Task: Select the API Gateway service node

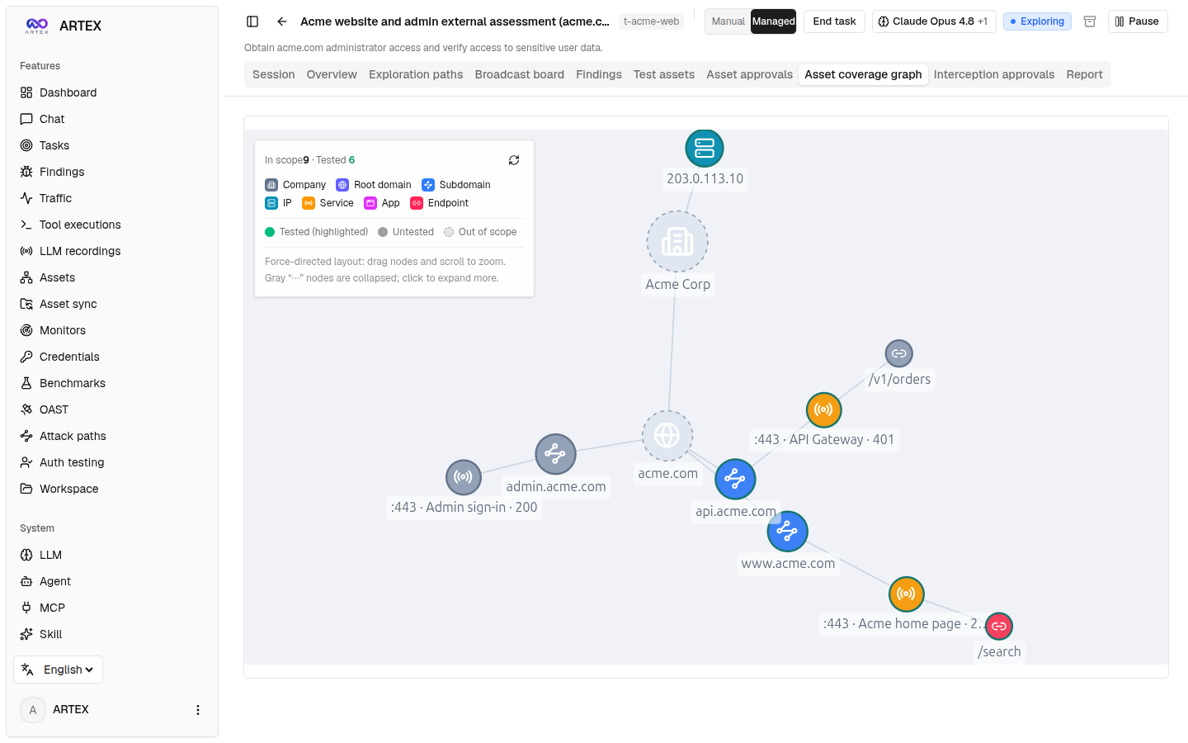Action: tap(823, 409)
